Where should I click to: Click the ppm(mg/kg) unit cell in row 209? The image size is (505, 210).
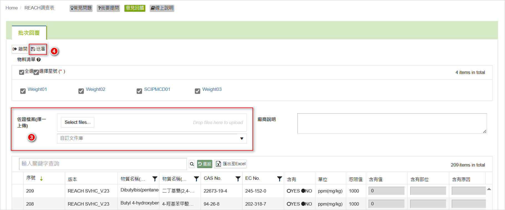[330, 191]
